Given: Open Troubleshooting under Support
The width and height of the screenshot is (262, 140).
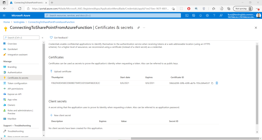Looking at the screenshot, I should (15, 131).
